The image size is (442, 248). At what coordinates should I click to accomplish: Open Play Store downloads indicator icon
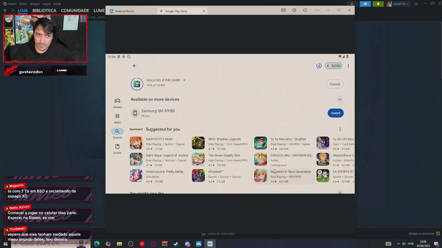[x=319, y=66]
